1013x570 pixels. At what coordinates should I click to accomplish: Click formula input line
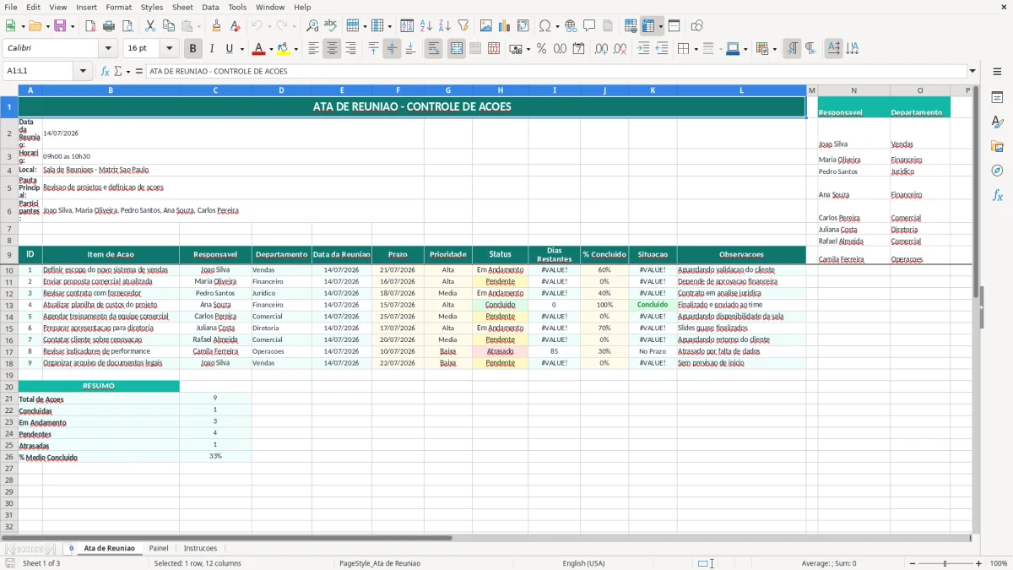(555, 72)
